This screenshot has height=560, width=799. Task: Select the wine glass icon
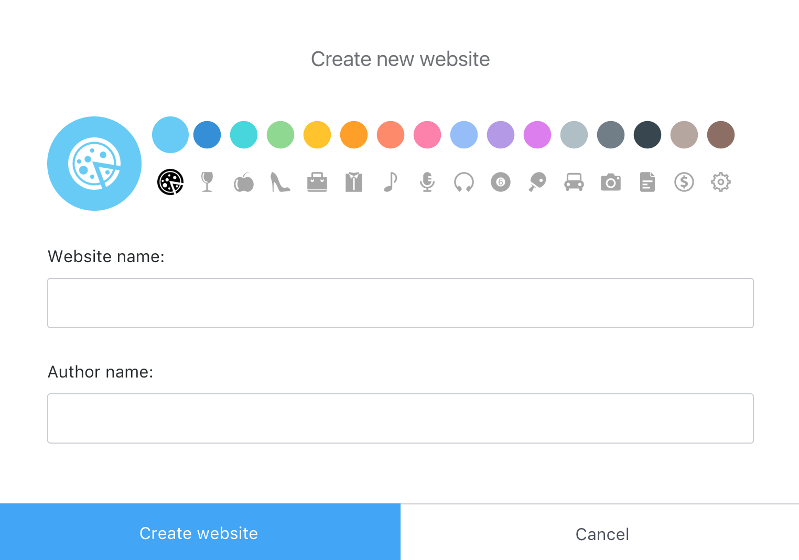click(207, 182)
